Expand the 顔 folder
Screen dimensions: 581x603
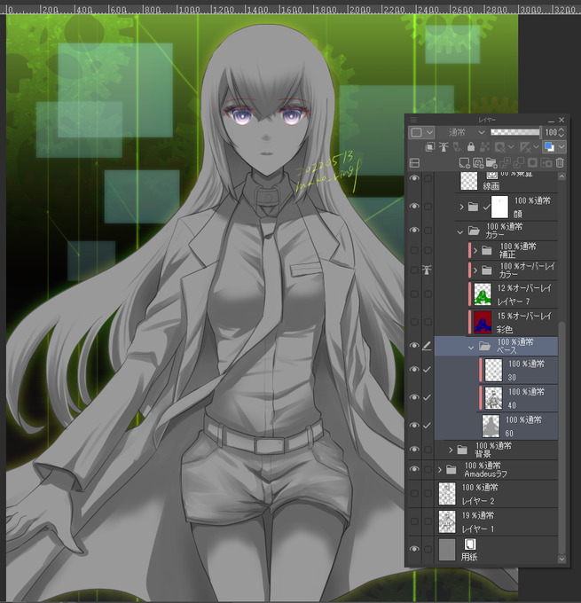(x=462, y=207)
